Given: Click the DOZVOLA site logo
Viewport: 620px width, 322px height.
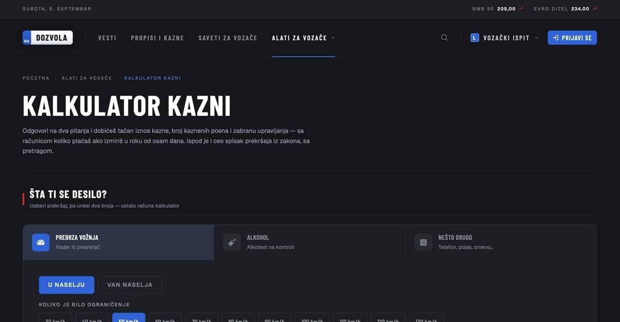Looking at the screenshot, I should [48, 38].
